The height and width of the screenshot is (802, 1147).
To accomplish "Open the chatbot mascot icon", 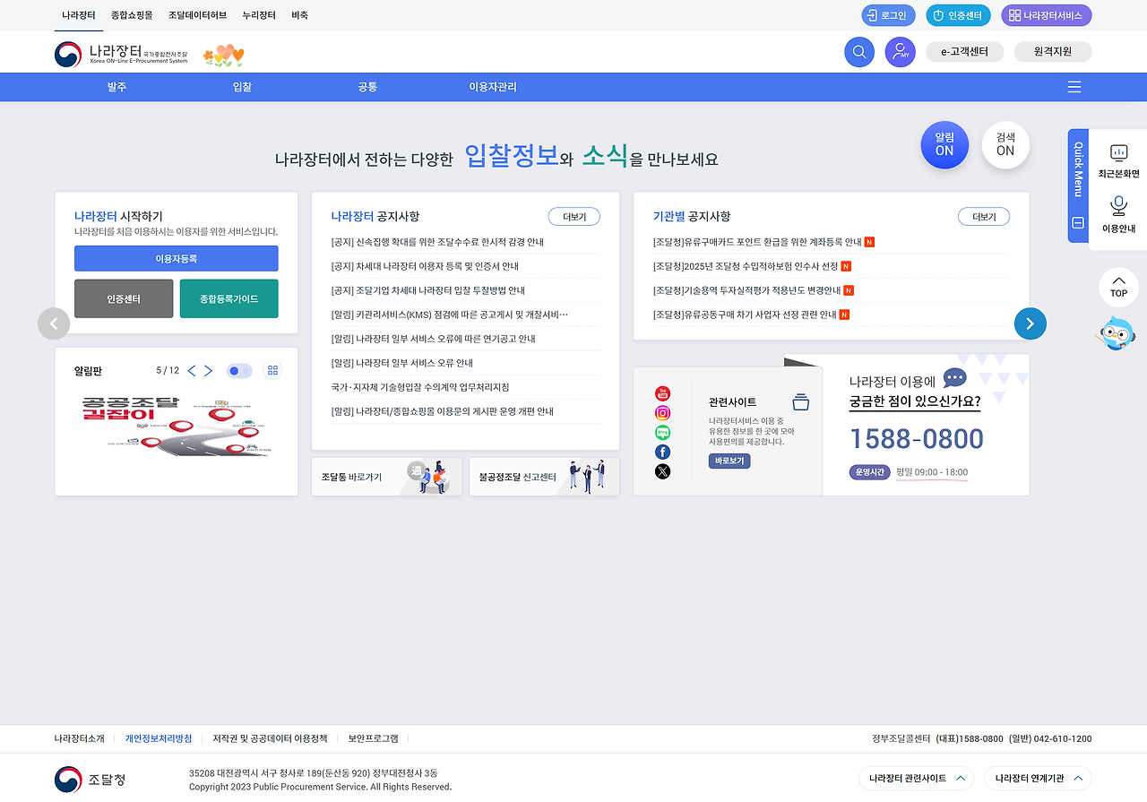I will click(1117, 333).
